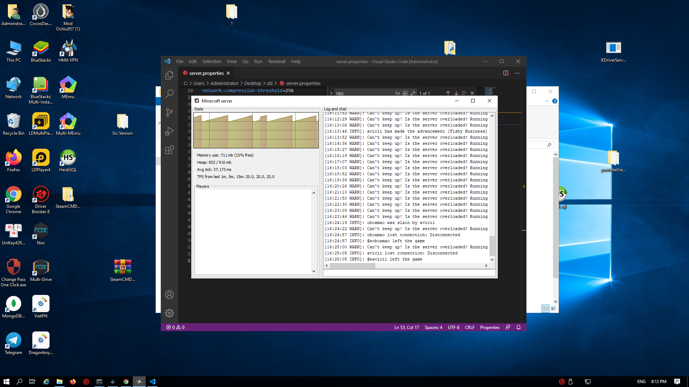The image size is (689, 387).
Task: Click the Ln 53, Col 17 status
Action: [x=407, y=328]
